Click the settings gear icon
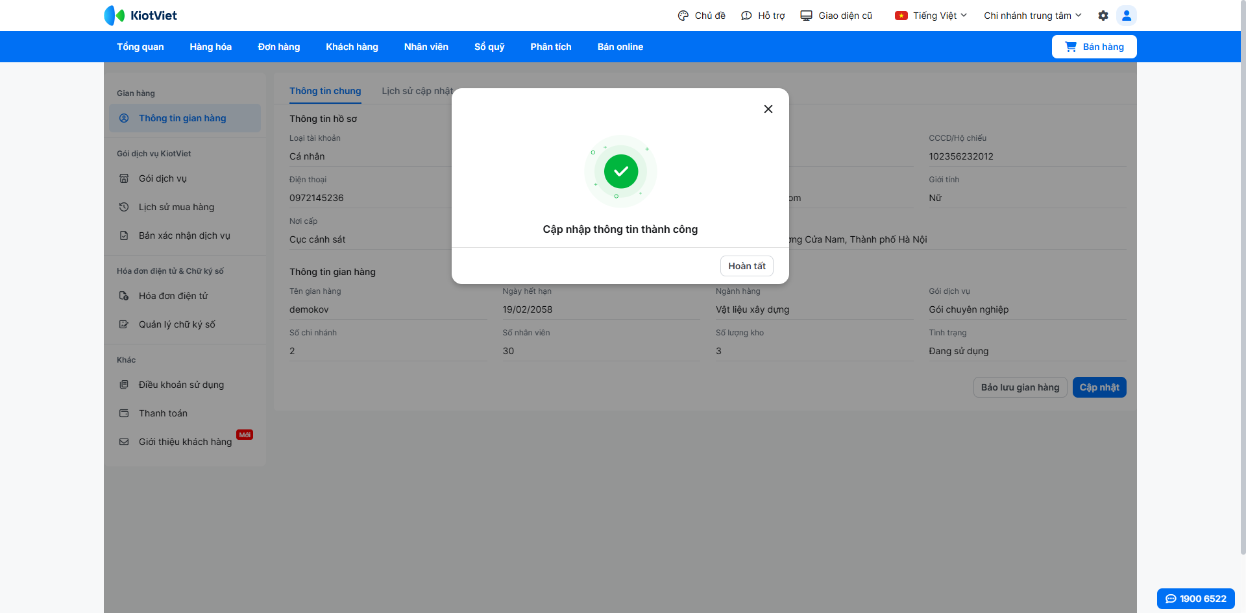The height and width of the screenshot is (613, 1246). tap(1103, 16)
